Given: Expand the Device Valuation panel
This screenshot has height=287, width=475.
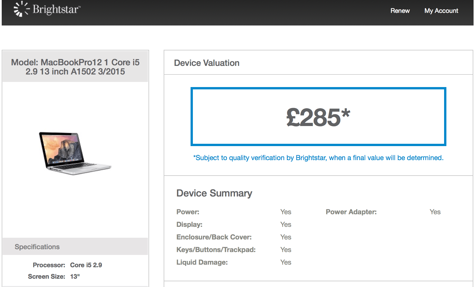Looking at the screenshot, I should tap(207, 63).
